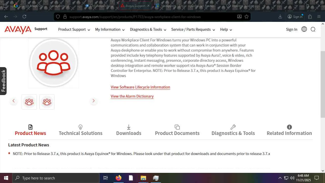Switch to the Product Documents tab
The image size is (325, 183).
pyautogui.click(x=177, y=130)
